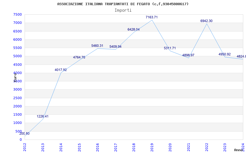Select the Importi subtitle

tap(123, 10)
